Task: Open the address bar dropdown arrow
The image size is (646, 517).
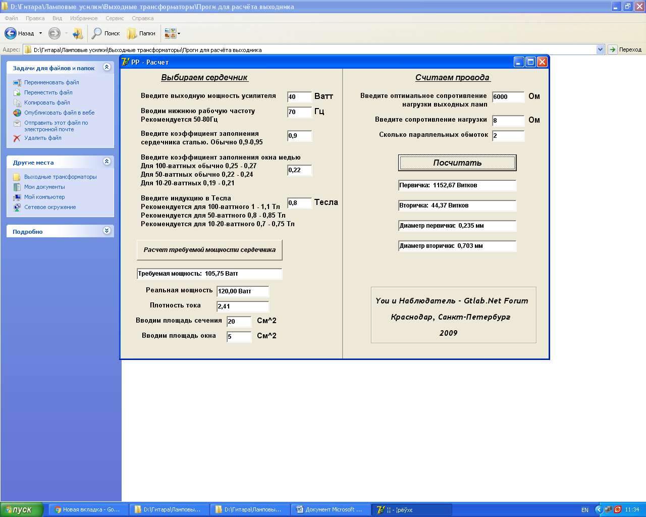Action: coord(600,49)
